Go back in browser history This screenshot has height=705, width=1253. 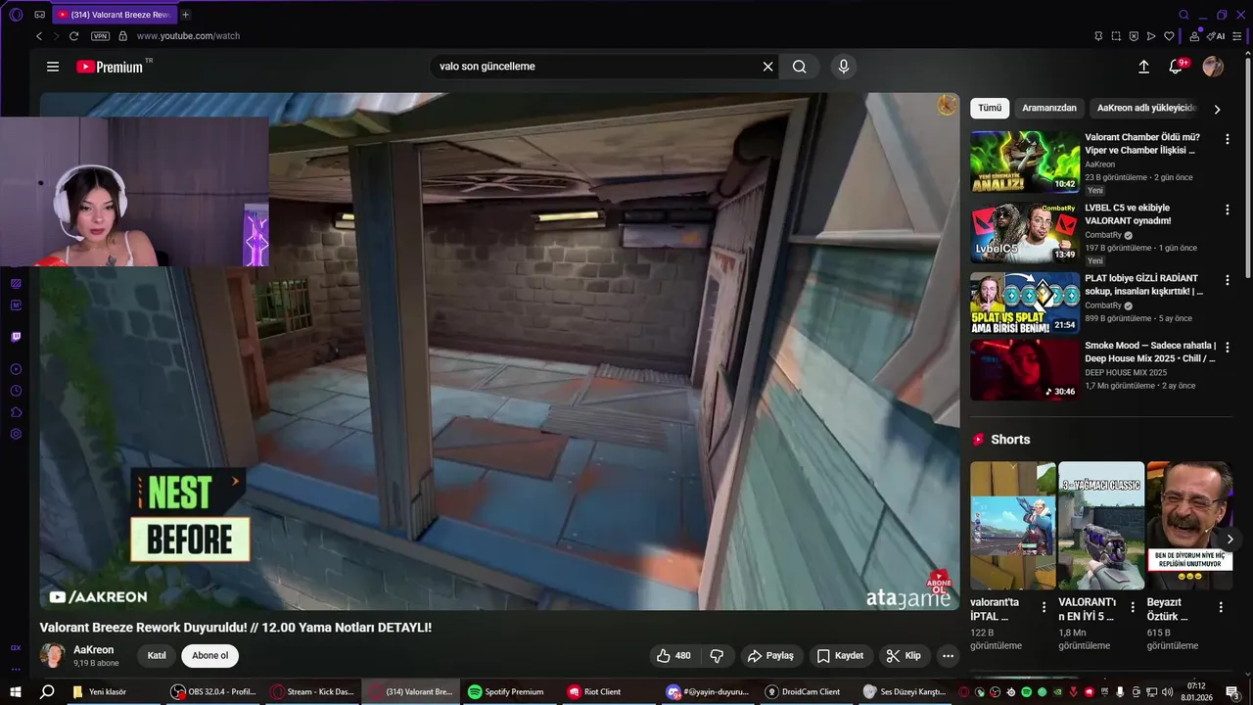(39, 36)
